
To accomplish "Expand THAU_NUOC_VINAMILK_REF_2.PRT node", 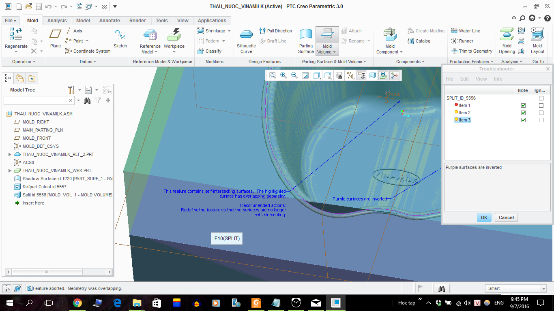I will tap(10, 154).
